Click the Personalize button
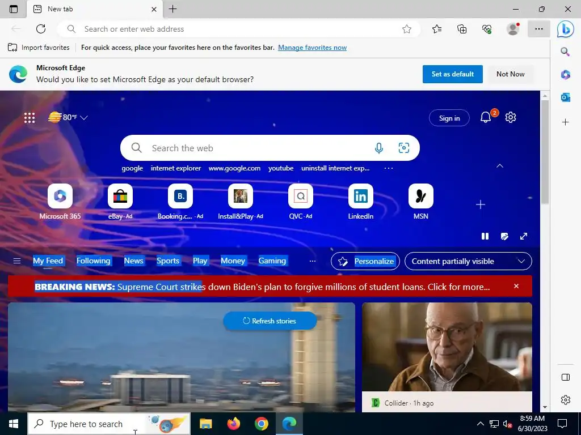 click(x=365, y=261)
